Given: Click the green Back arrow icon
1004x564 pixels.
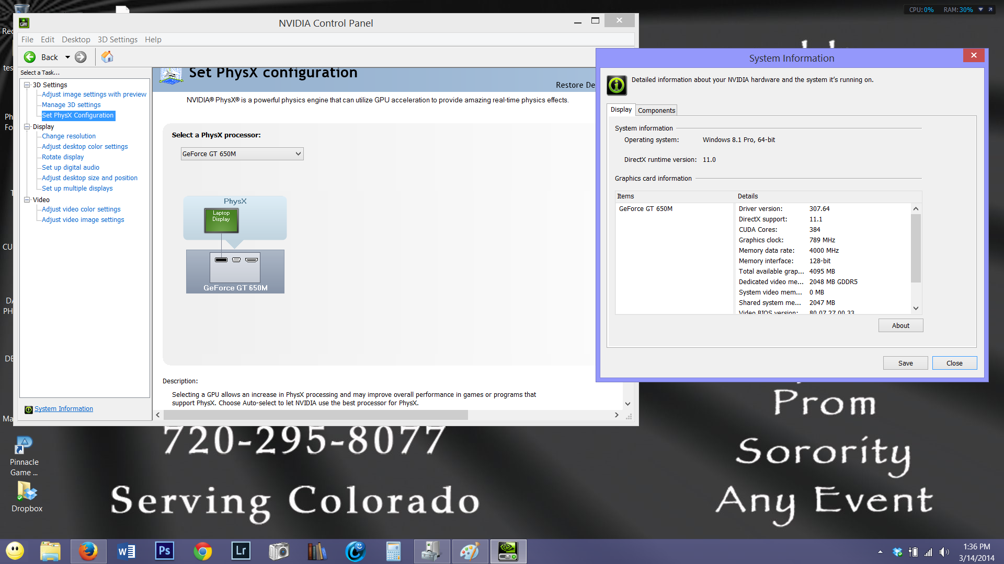Looking at the screenshot, I should coord(30,57).
